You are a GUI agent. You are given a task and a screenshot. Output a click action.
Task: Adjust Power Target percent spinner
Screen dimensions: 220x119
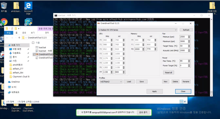pyautogui.click(x=189, y=65)
